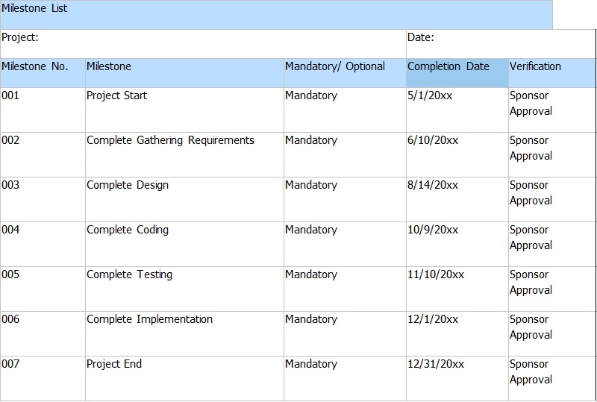
Task: Click the Complete Coding cell
Action: (x=184, y=245)
